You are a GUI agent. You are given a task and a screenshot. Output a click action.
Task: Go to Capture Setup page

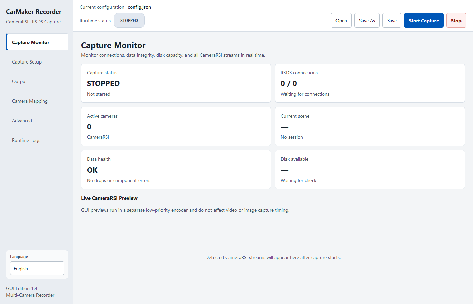click(x=37, y=62)
